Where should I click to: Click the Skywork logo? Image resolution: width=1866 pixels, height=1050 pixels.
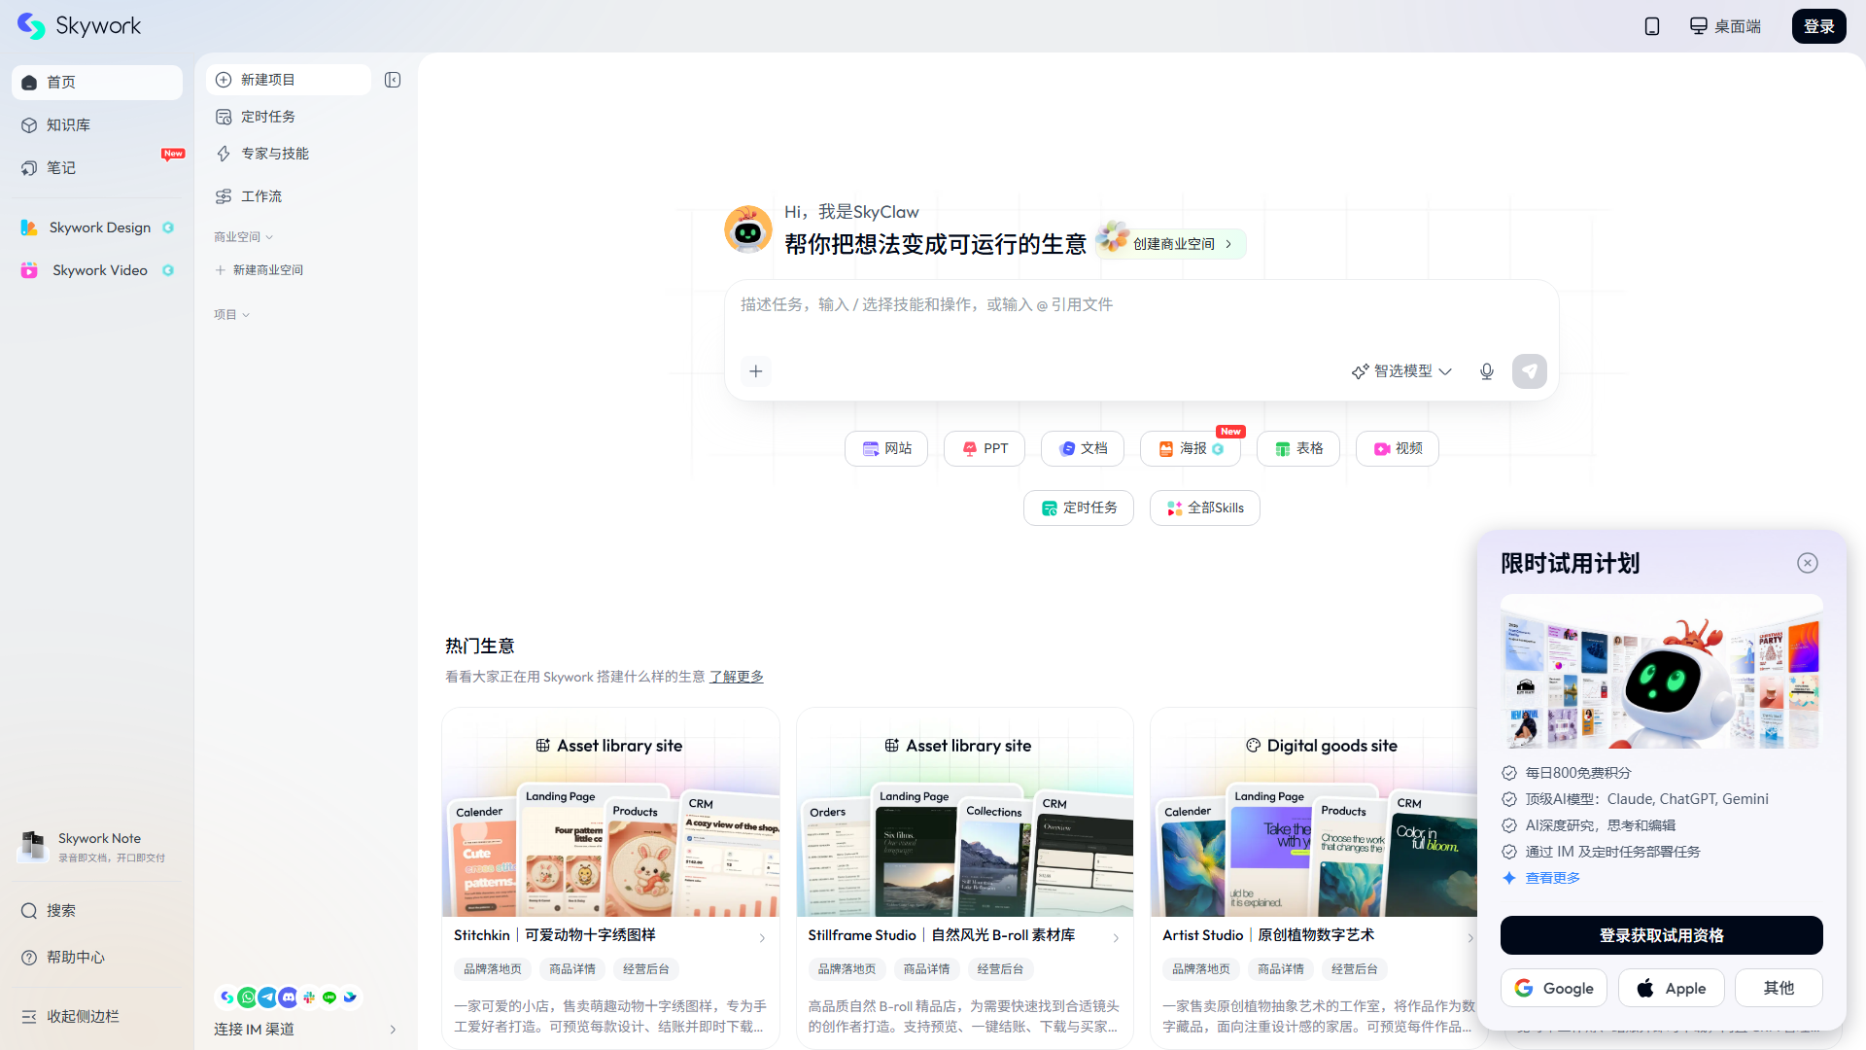[79, 26]
